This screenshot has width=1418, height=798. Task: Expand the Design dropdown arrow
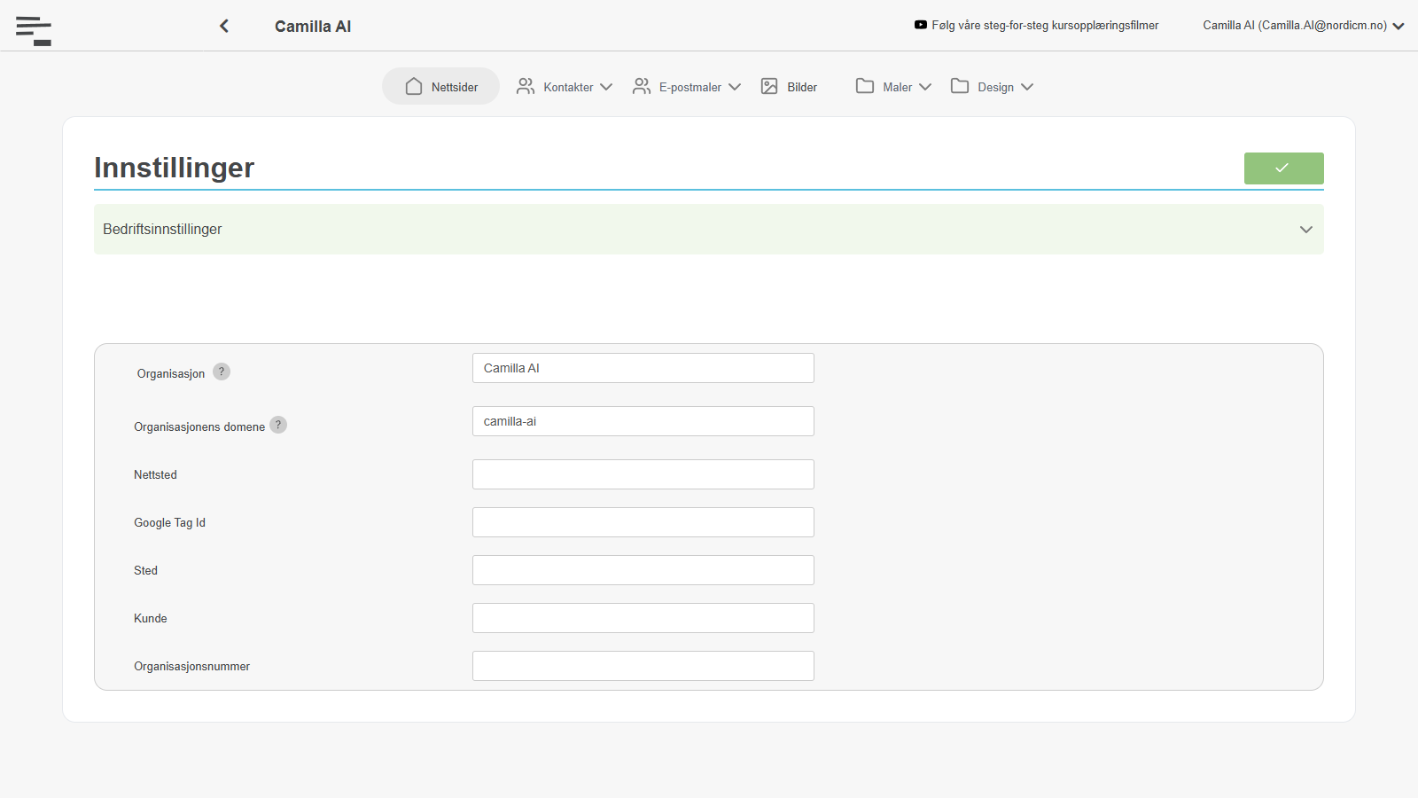point(1027,87)
